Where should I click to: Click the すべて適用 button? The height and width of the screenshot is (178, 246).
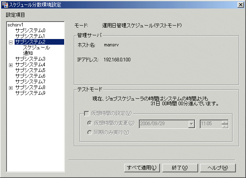[x=142, y=168]
